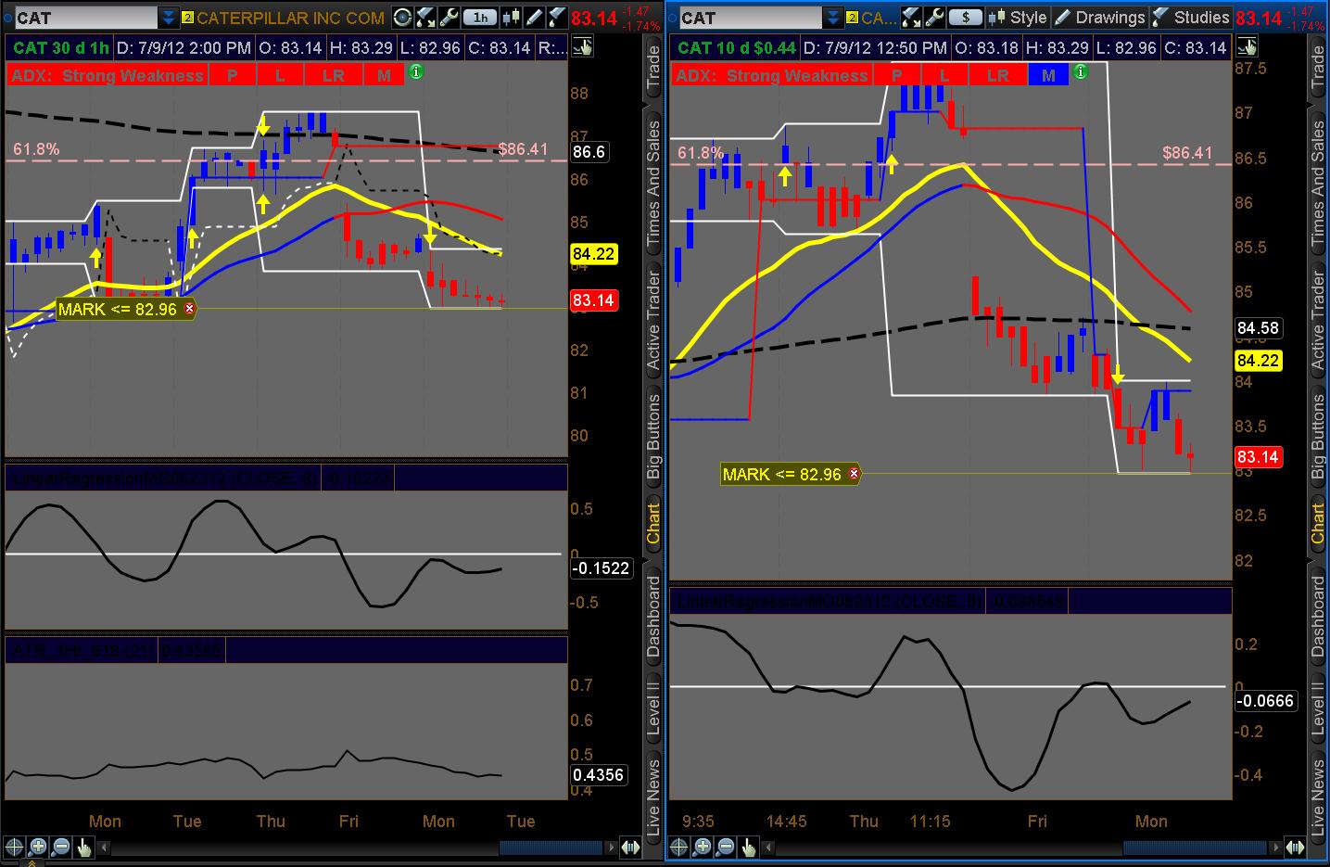The width and height of the screenshot is (1330, 867).
Task: Open right chart settings wrench icon
Action: (933, 17)
